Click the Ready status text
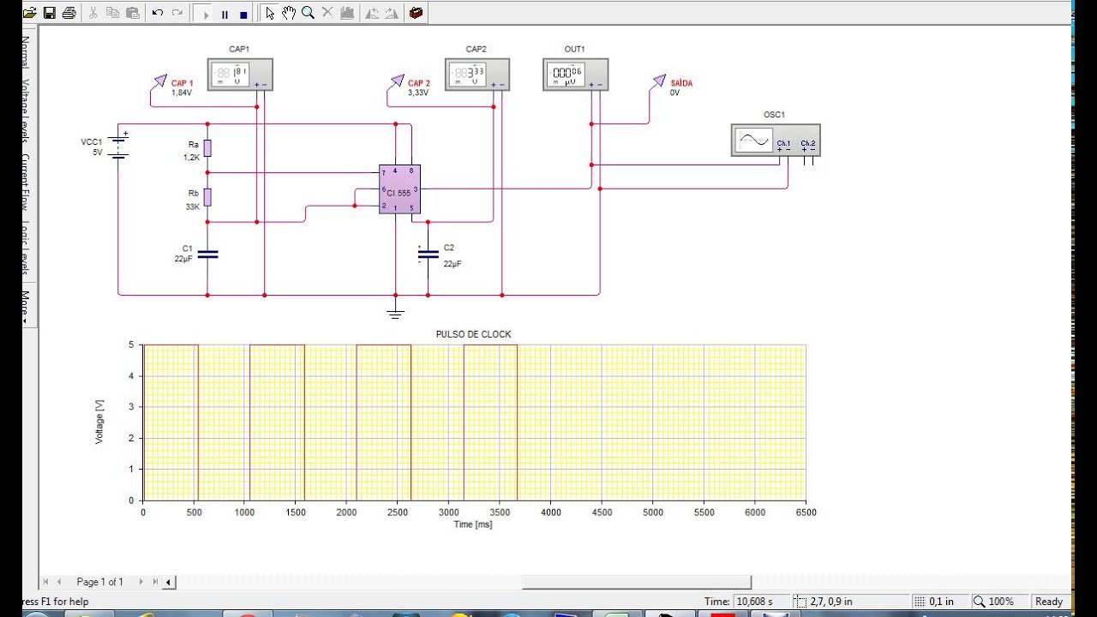 pos(1049,602)
